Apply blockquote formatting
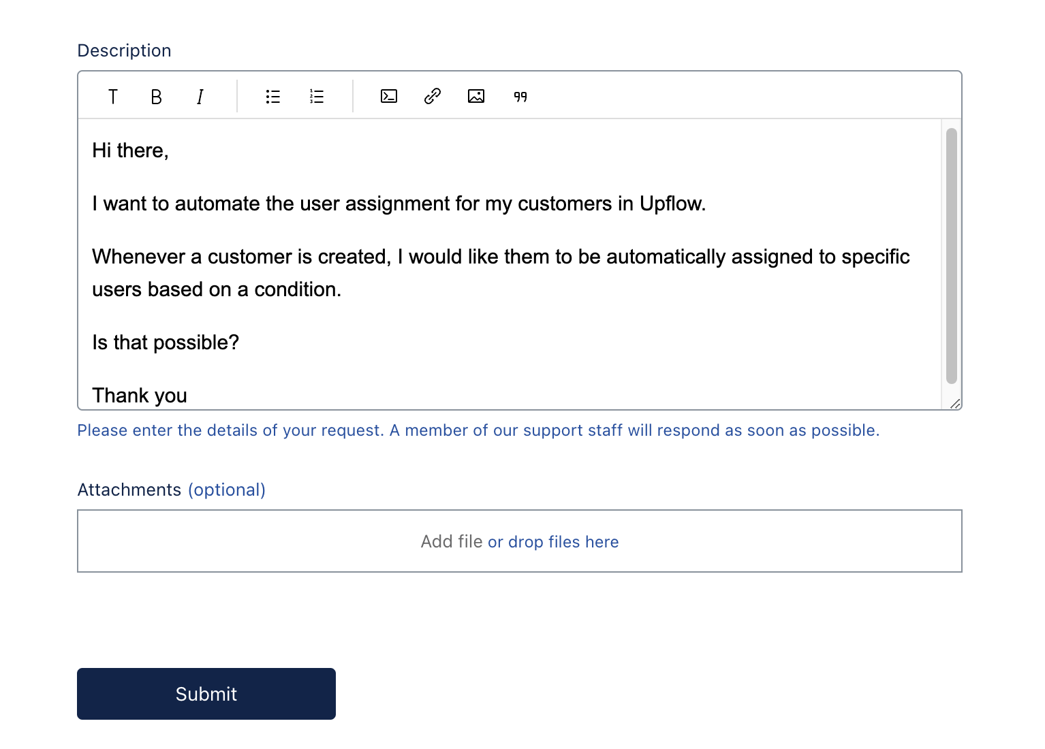 520,97
